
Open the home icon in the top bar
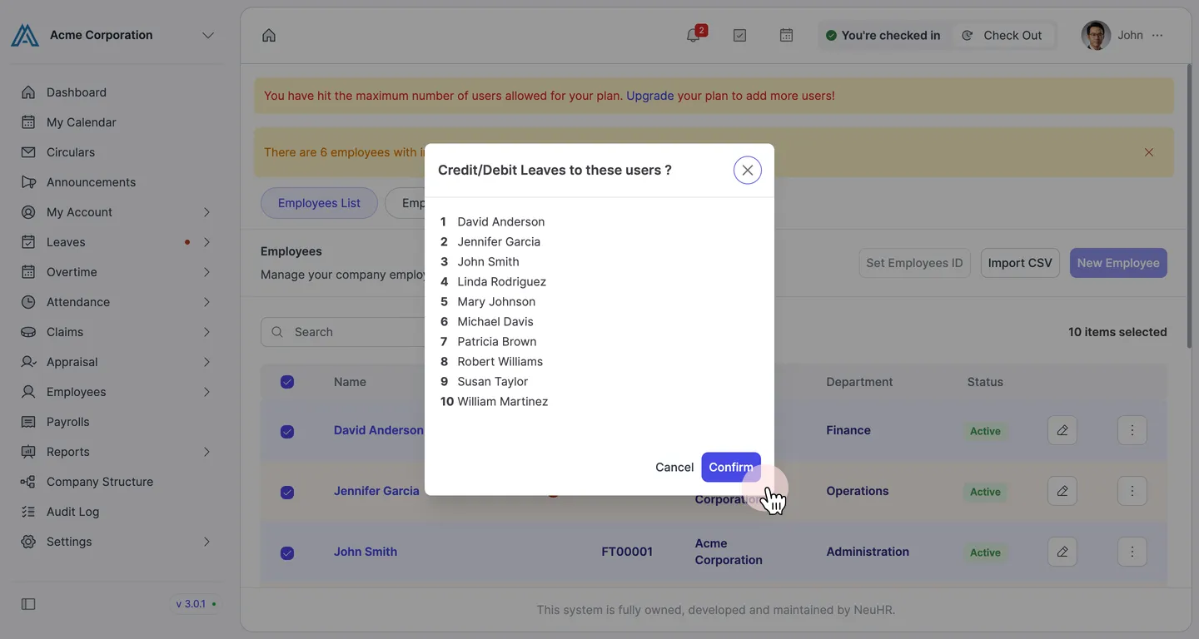[x=268, y=35]
